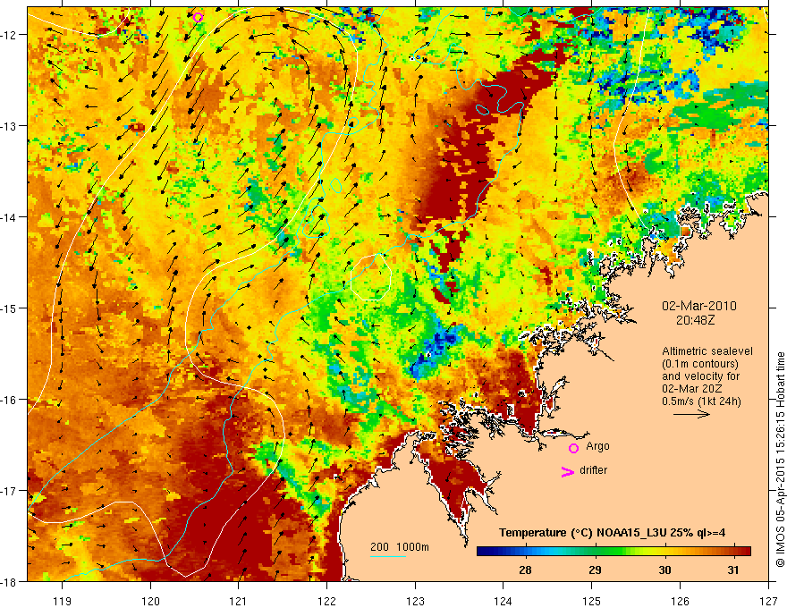This screenshot has height=608, width=787.
Task: Click the -14 latitude axis label
Action: [10, 217]
